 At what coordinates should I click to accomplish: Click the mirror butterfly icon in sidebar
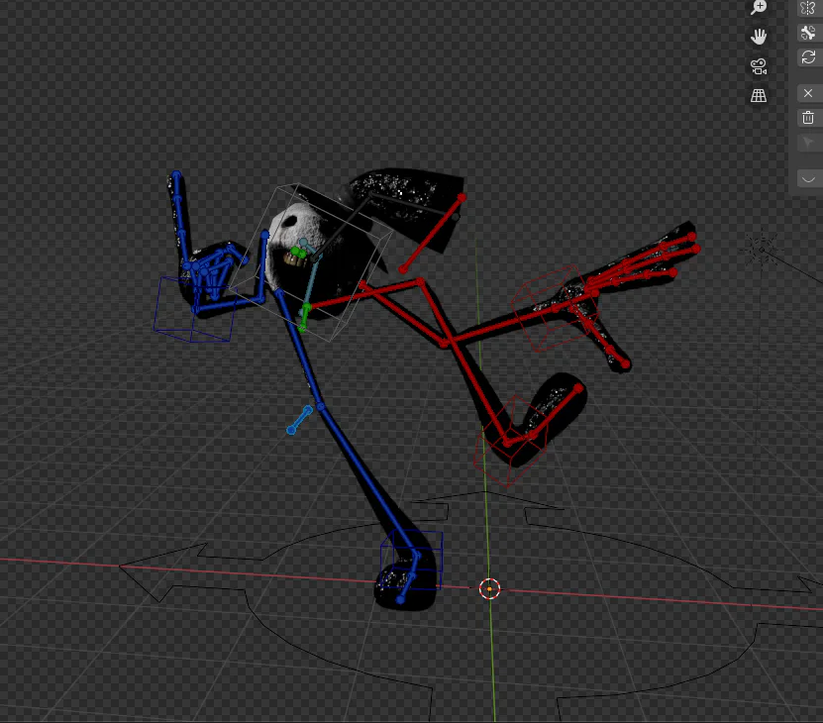point(808,8)
